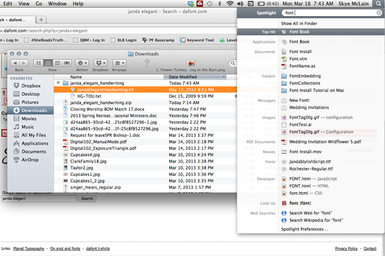Open Rochester-Regular.ttf font result

point(311,169)
